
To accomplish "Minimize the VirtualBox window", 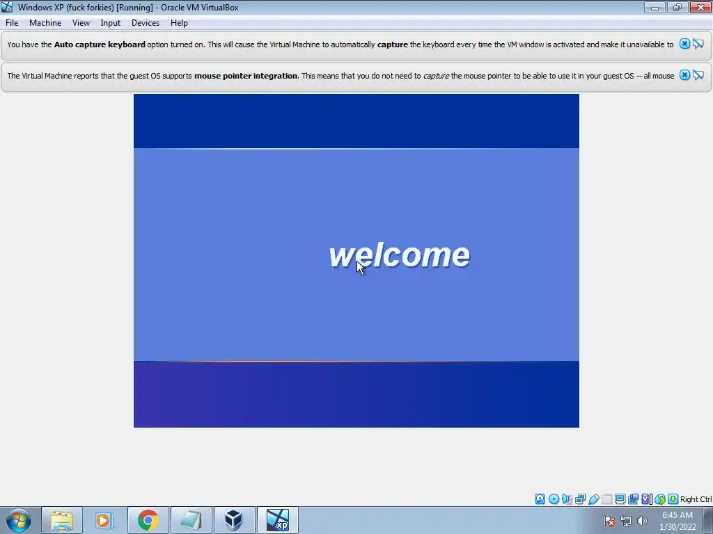I will [x=655, y=7].
